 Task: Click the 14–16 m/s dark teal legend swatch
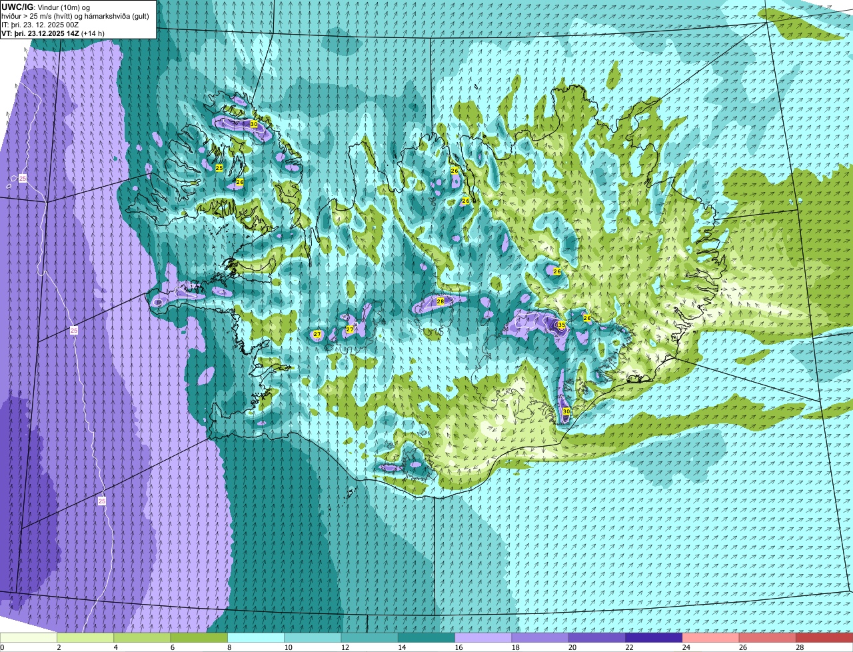[426, 638]
